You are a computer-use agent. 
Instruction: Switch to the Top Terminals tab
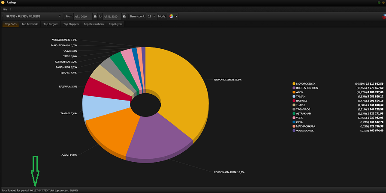point(30,24)
